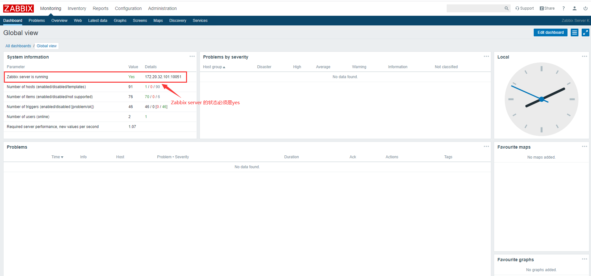
Task: Click the Global view breadcrumb link
Action: point(47,46)
